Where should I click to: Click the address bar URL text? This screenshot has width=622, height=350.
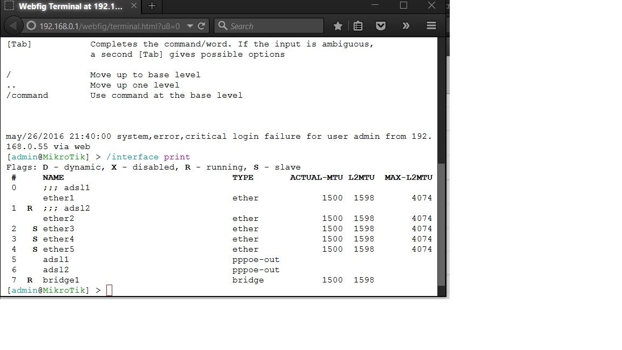click(x=110, y=26)
